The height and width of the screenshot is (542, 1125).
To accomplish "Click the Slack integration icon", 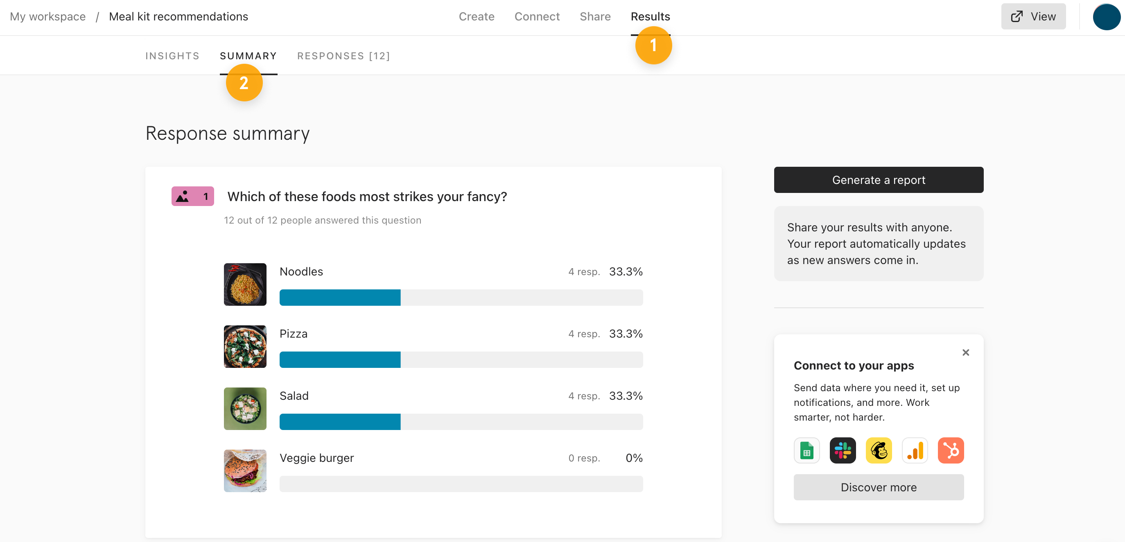I will click(843, 450).
